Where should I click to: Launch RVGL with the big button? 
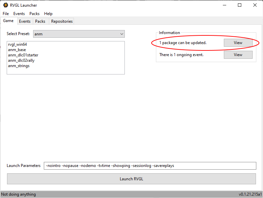click(131, 179)
